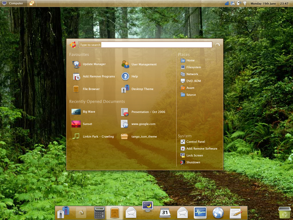Open the green recycle trash bin
Screen dimensions: 293x220
284,213
